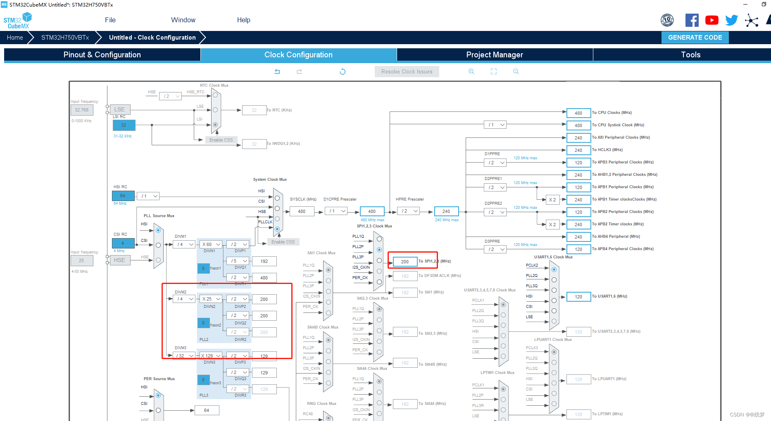Select HSE_RTC input in RTC Clock Mux
The width and height of the screenshot is (771, 421).
[x=215, y=95]
